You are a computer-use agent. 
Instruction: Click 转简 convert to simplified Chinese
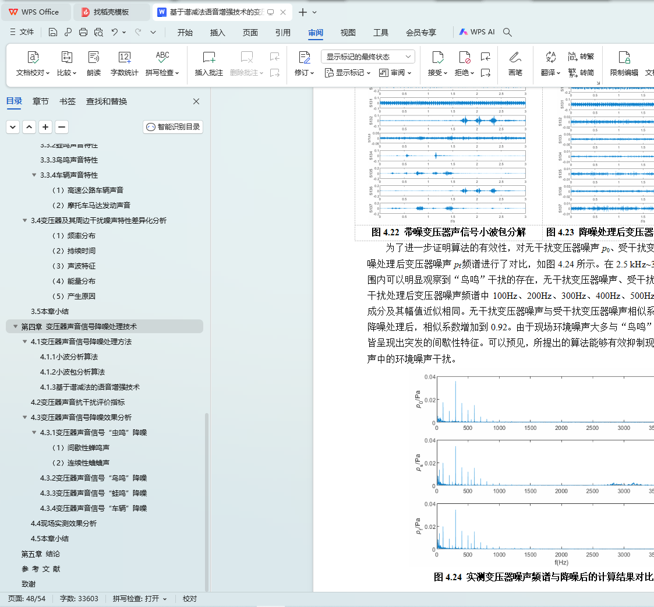tap(581, 73)
